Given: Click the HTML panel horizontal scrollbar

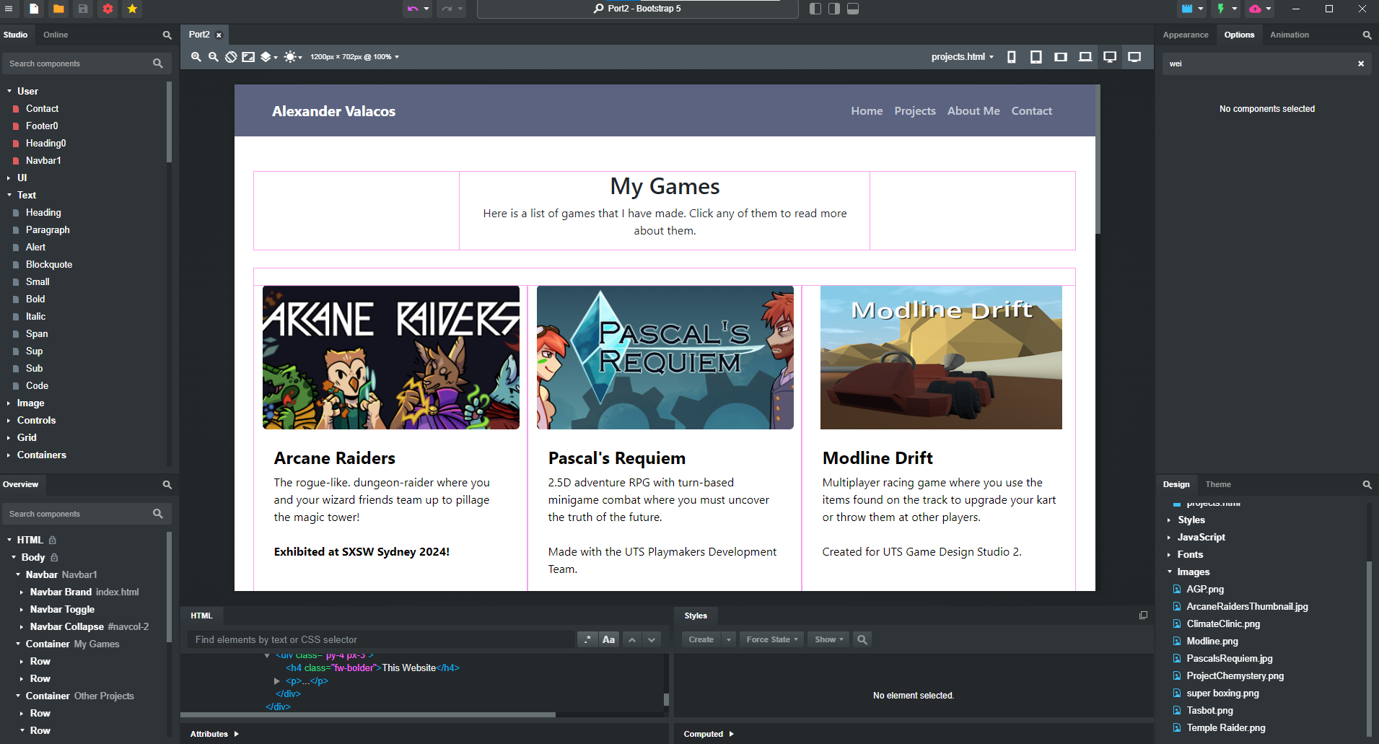Looking at the screenshot, I should point(368,714).
